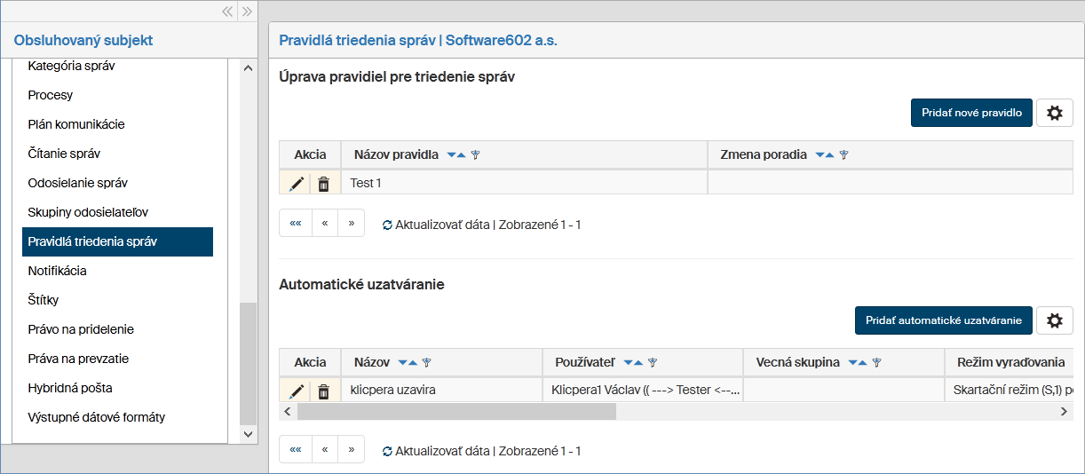Expand sidebar with right double chevron
1085x474 pixels.
(247, 12)
